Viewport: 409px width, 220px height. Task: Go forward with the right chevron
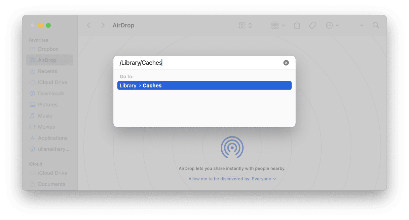(103, 25)
